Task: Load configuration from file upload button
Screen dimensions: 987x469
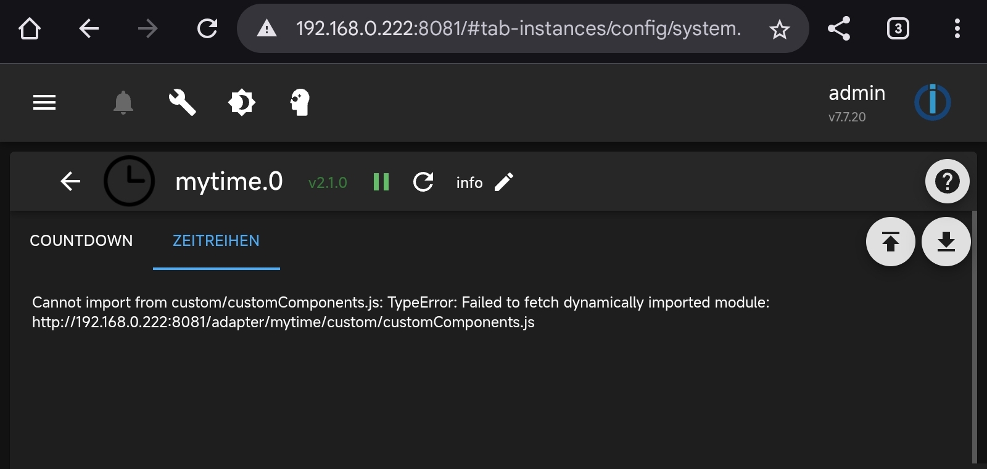Action: coord(890,242)
